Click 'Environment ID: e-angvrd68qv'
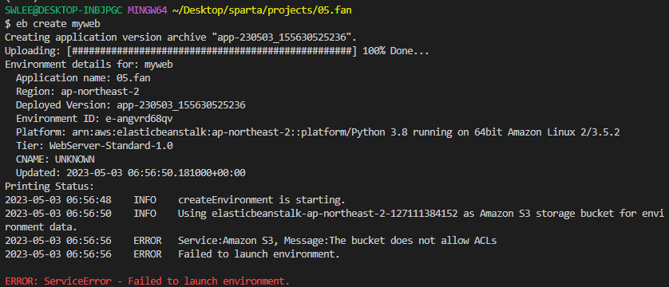This screenshot has width=669, height=287. point(94,118)
